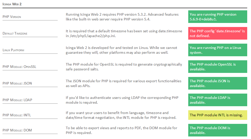Click the green PHP version 5.6.9 status box
The height and width of the screenshot is (139, 251).
[x=218, y=17]
